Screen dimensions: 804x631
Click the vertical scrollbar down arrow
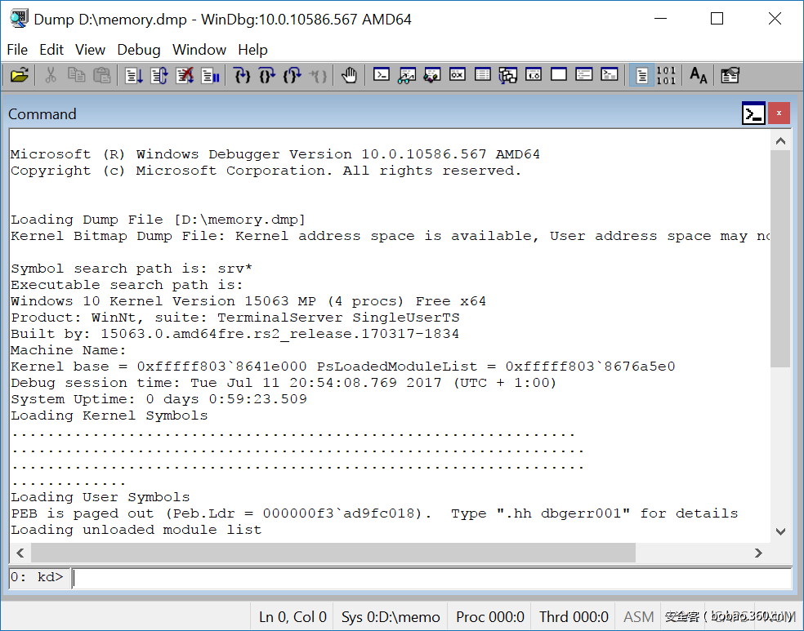(x=780, y=531)
